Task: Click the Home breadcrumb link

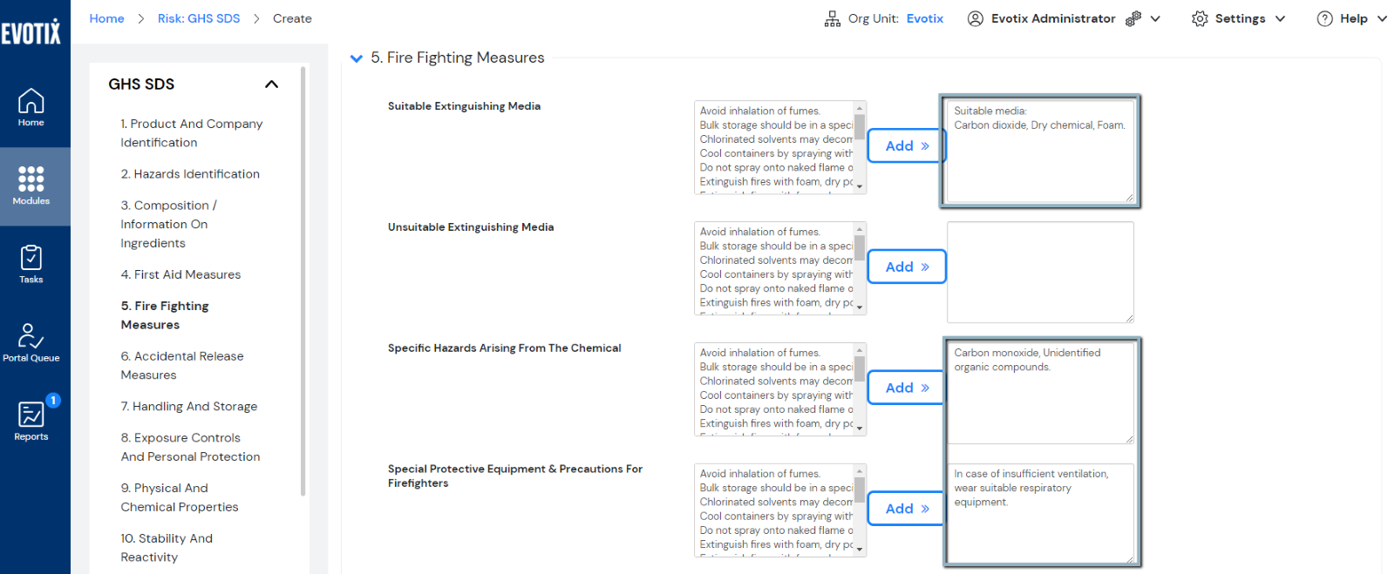Action: click(106, 18)
